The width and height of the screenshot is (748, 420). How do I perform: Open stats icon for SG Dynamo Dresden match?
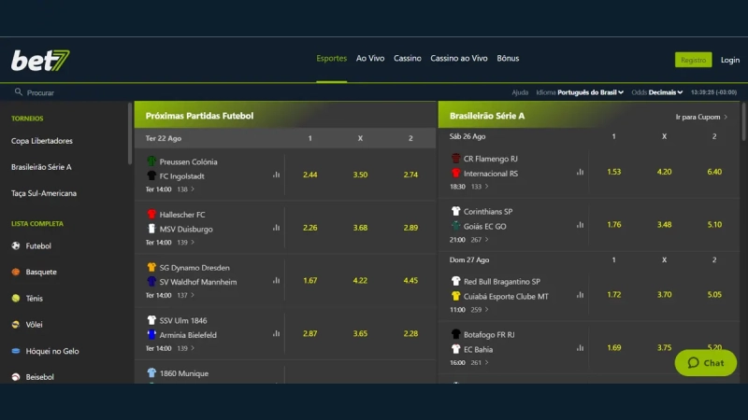click(x=276, y=281)
